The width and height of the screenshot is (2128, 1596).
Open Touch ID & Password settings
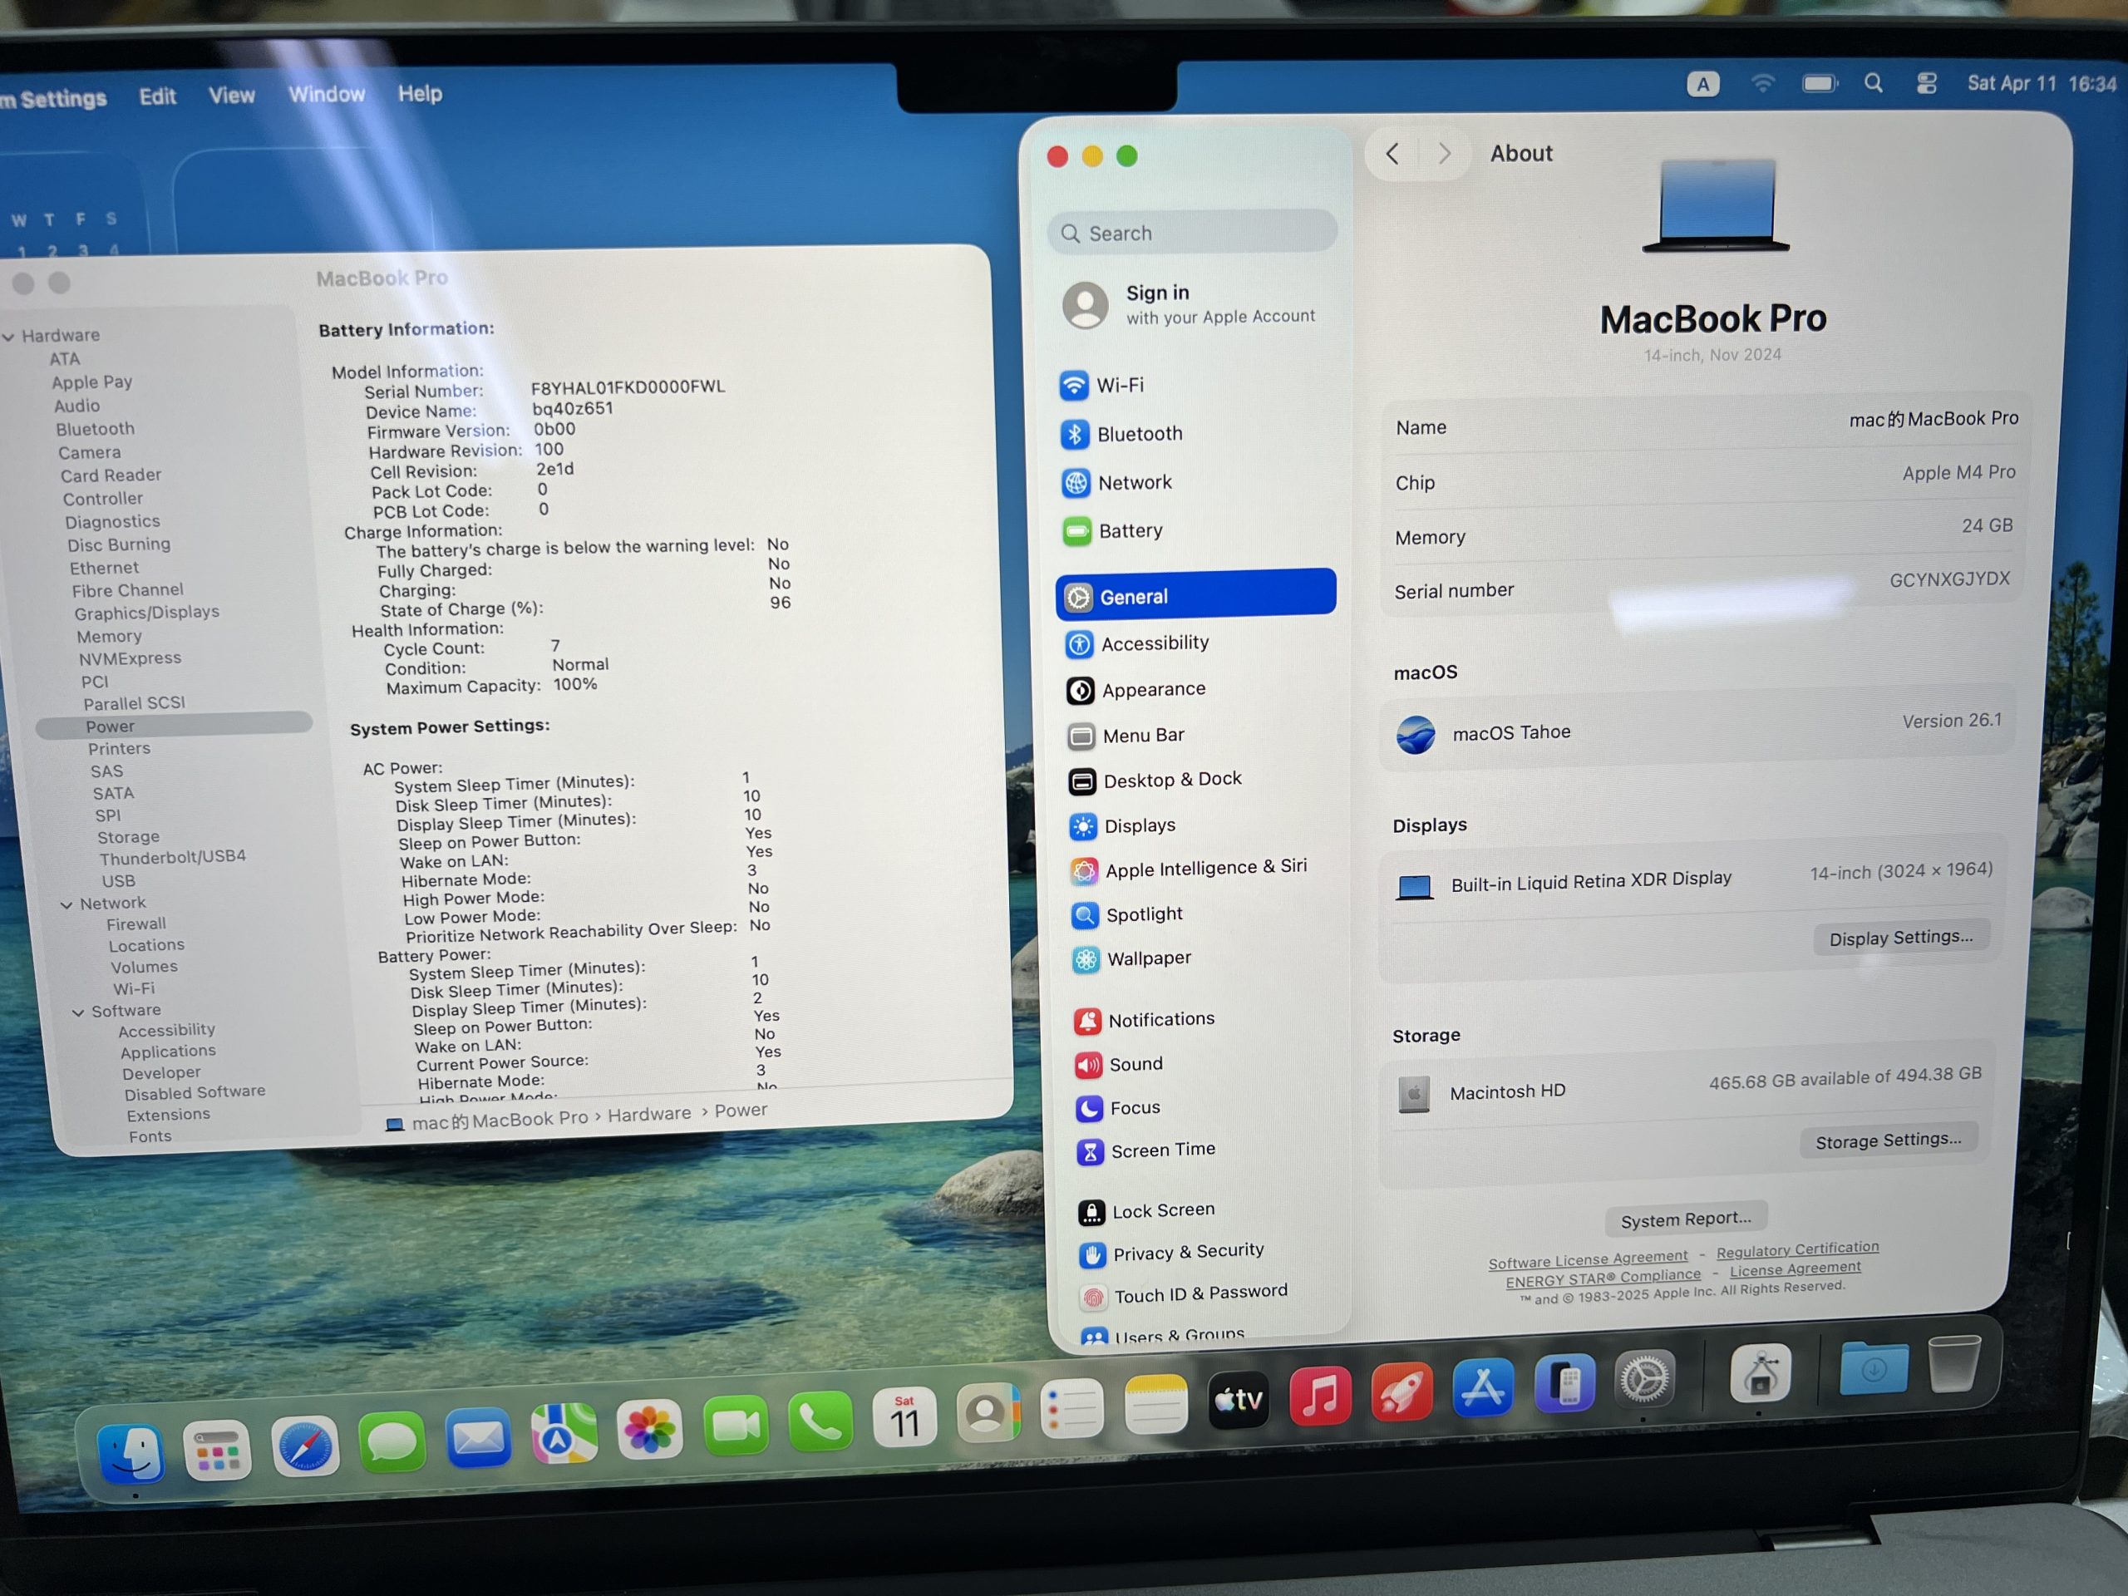1199,1293
